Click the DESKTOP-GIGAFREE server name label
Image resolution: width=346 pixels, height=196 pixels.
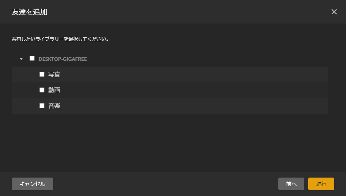(63, 59)
